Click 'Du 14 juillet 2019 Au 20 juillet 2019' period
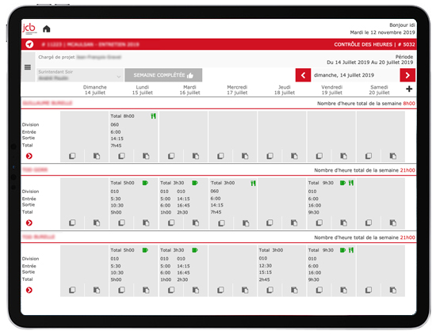 tap(370, 63)
